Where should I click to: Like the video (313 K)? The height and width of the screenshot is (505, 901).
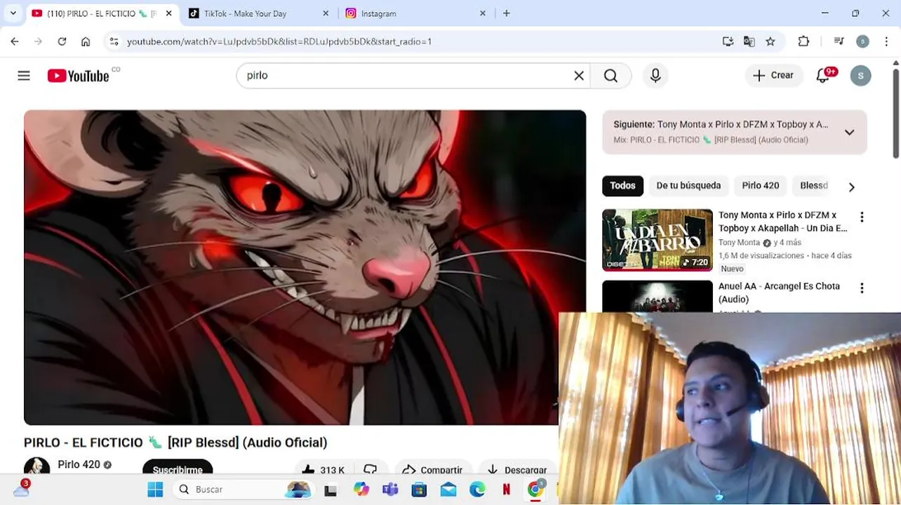point(323,470)
